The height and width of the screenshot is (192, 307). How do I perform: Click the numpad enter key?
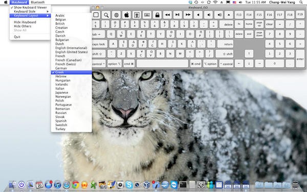point(300,59)
